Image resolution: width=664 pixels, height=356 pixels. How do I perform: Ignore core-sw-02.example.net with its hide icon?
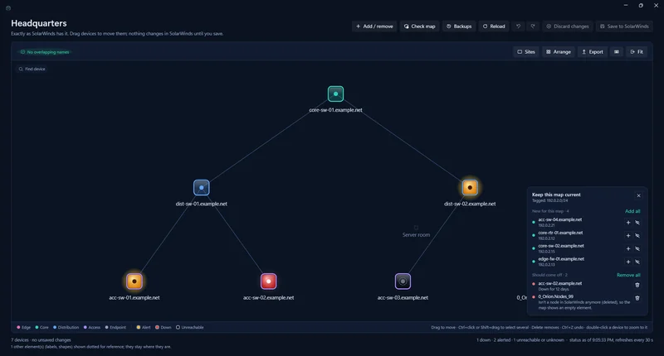click(637, 248)
